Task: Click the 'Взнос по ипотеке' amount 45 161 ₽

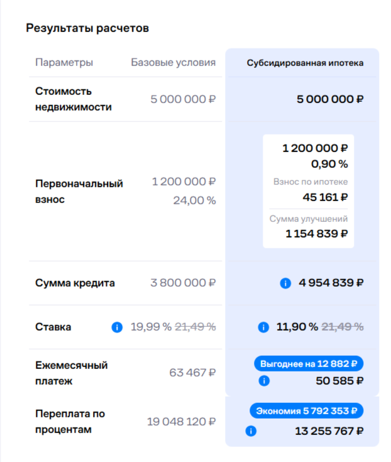Action: (x=325, y=197)
